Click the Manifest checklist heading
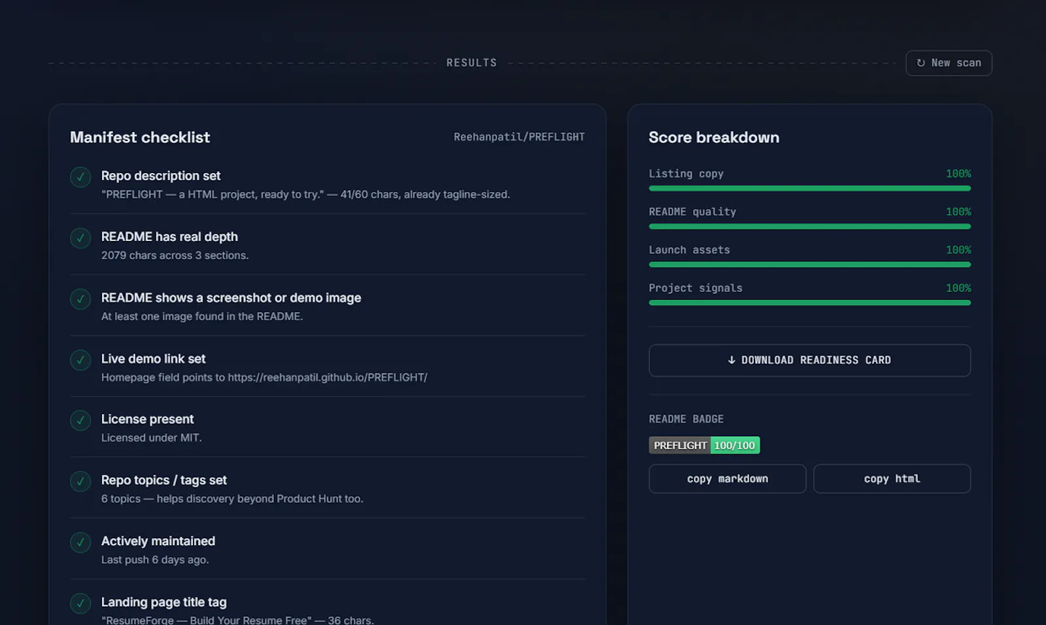Viewport: 1046px width, 625px height. tap(140, 137)
